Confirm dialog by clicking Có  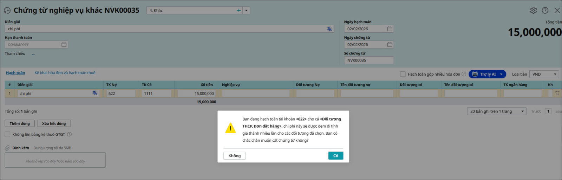[335, 156]
